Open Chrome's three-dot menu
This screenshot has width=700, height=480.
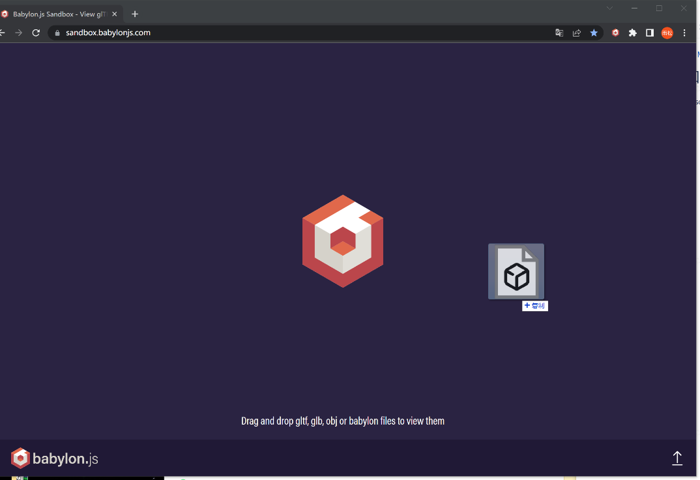pyautogui.click(x=684, y=33)
